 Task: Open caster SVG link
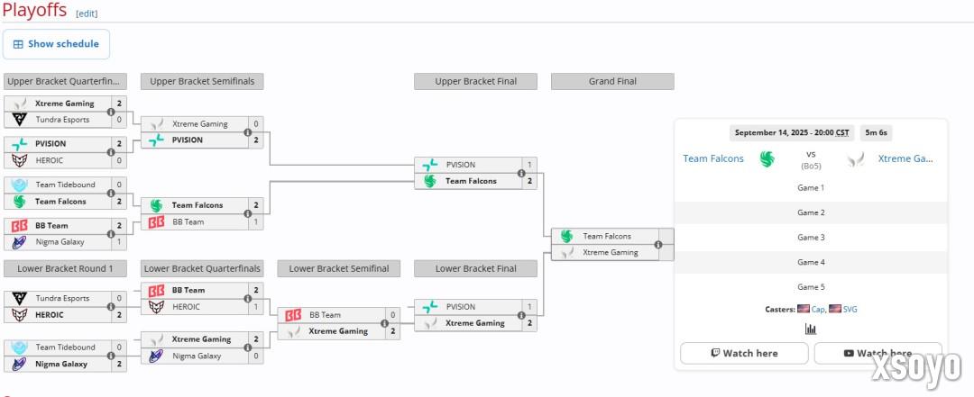click(x=850, y=309)
